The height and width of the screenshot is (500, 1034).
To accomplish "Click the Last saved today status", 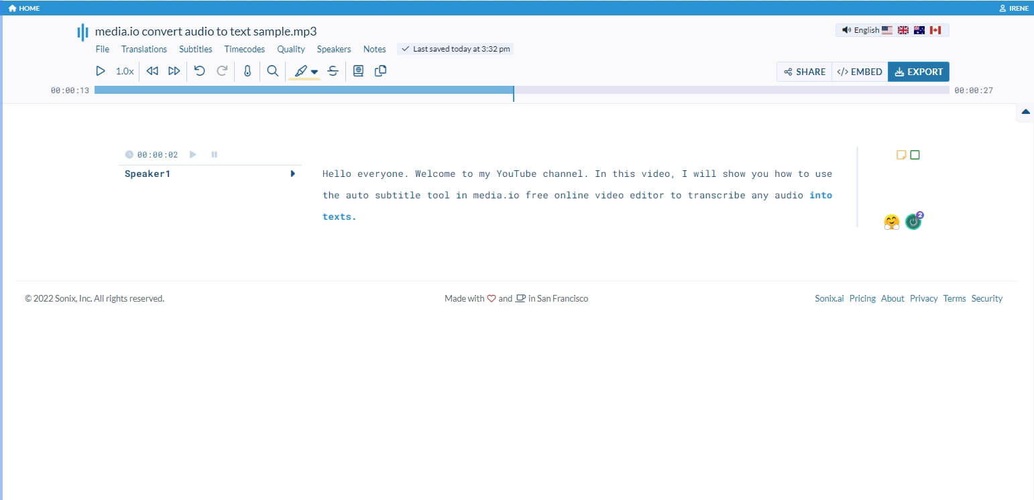I will 455,49.
